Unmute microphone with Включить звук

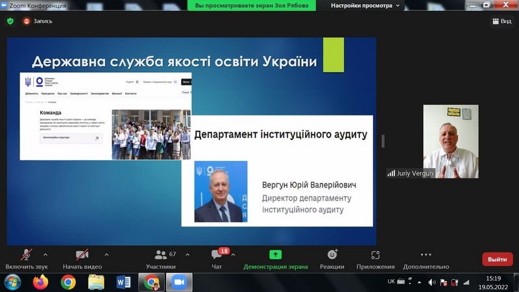point(27,259)
